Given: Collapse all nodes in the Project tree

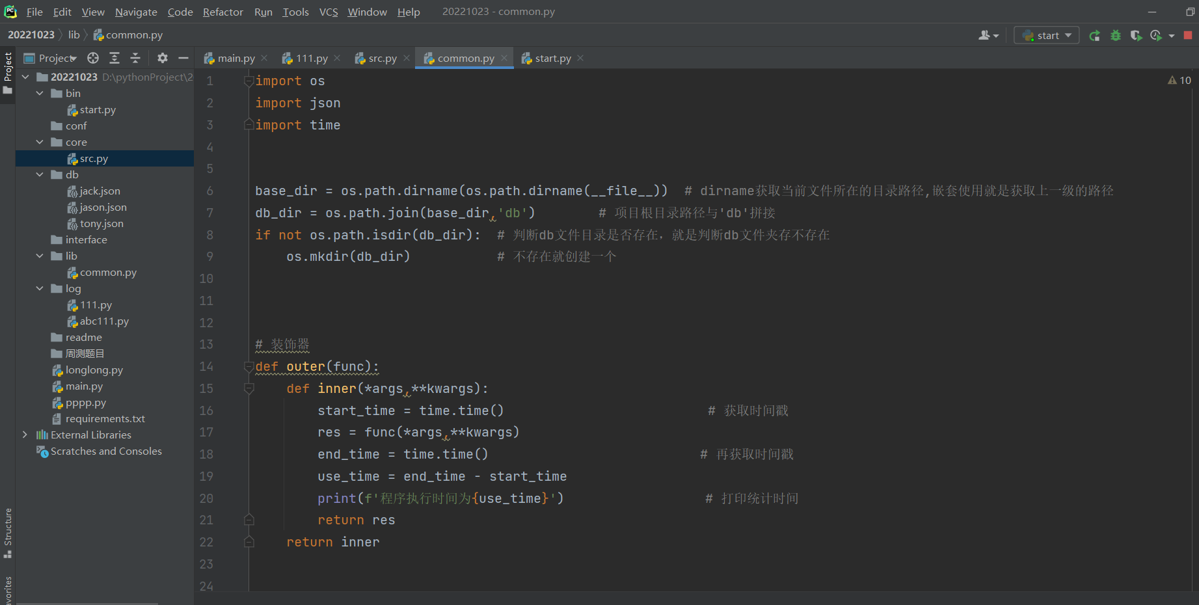Looking at the screenshot, I should tap(135, 59).
